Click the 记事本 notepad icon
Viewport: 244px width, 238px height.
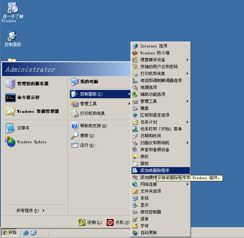pyautogui.click(x=10, y=128)
